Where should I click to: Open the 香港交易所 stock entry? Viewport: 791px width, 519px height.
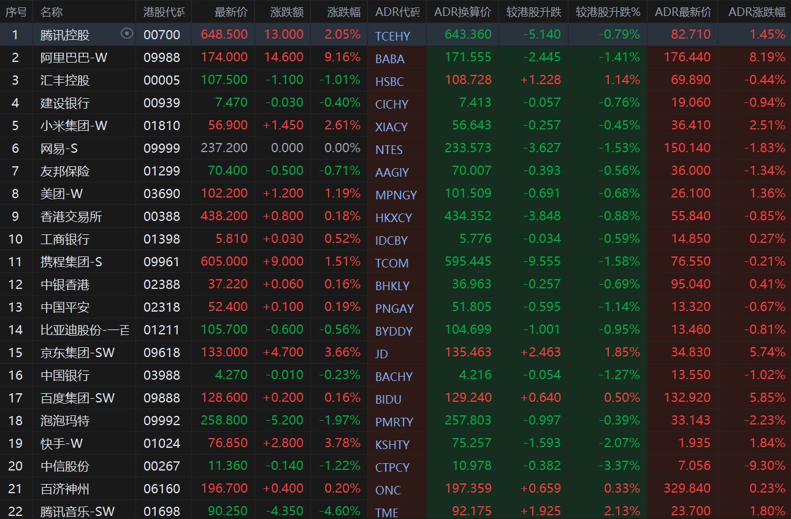(71, 216)
